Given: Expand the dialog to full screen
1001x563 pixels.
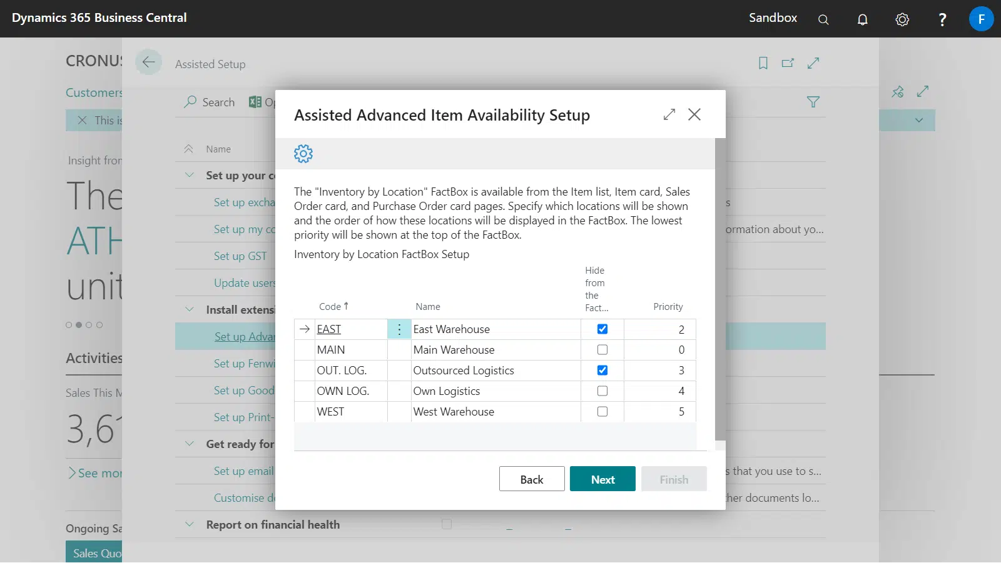Looking at the screenshot, I should click(x=669, y=114).
